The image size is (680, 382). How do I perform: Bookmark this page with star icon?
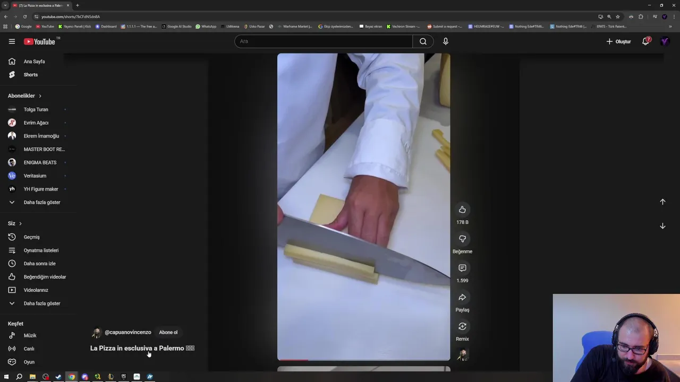pyautogui.click(x=618, y=16)
